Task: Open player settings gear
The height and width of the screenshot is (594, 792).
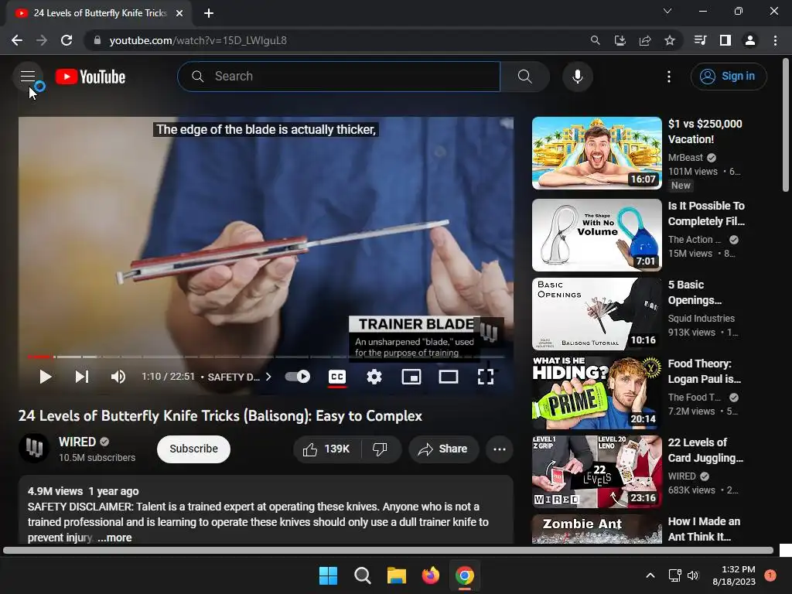Action: (x=374, y=377)
